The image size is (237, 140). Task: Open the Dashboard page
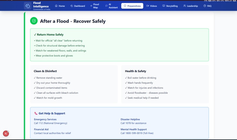click(78, 6)
